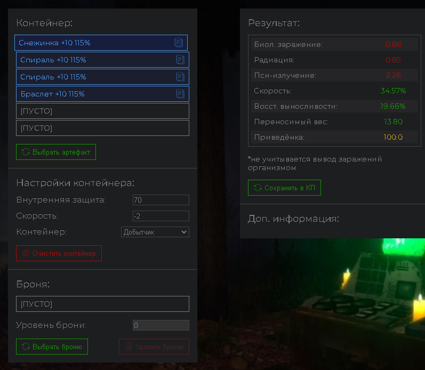Click the document icon on the Снежинка +10 115% row
This screenshot has height=370, width=425.
tap(178, 43)
